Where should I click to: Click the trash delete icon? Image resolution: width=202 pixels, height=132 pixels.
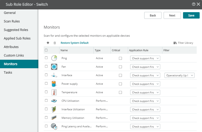pyautogui.click(x=55, y=43)
